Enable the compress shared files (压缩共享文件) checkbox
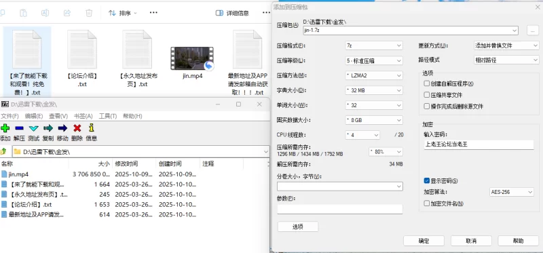The image size is (543, 253). click(x=427, y=95)
